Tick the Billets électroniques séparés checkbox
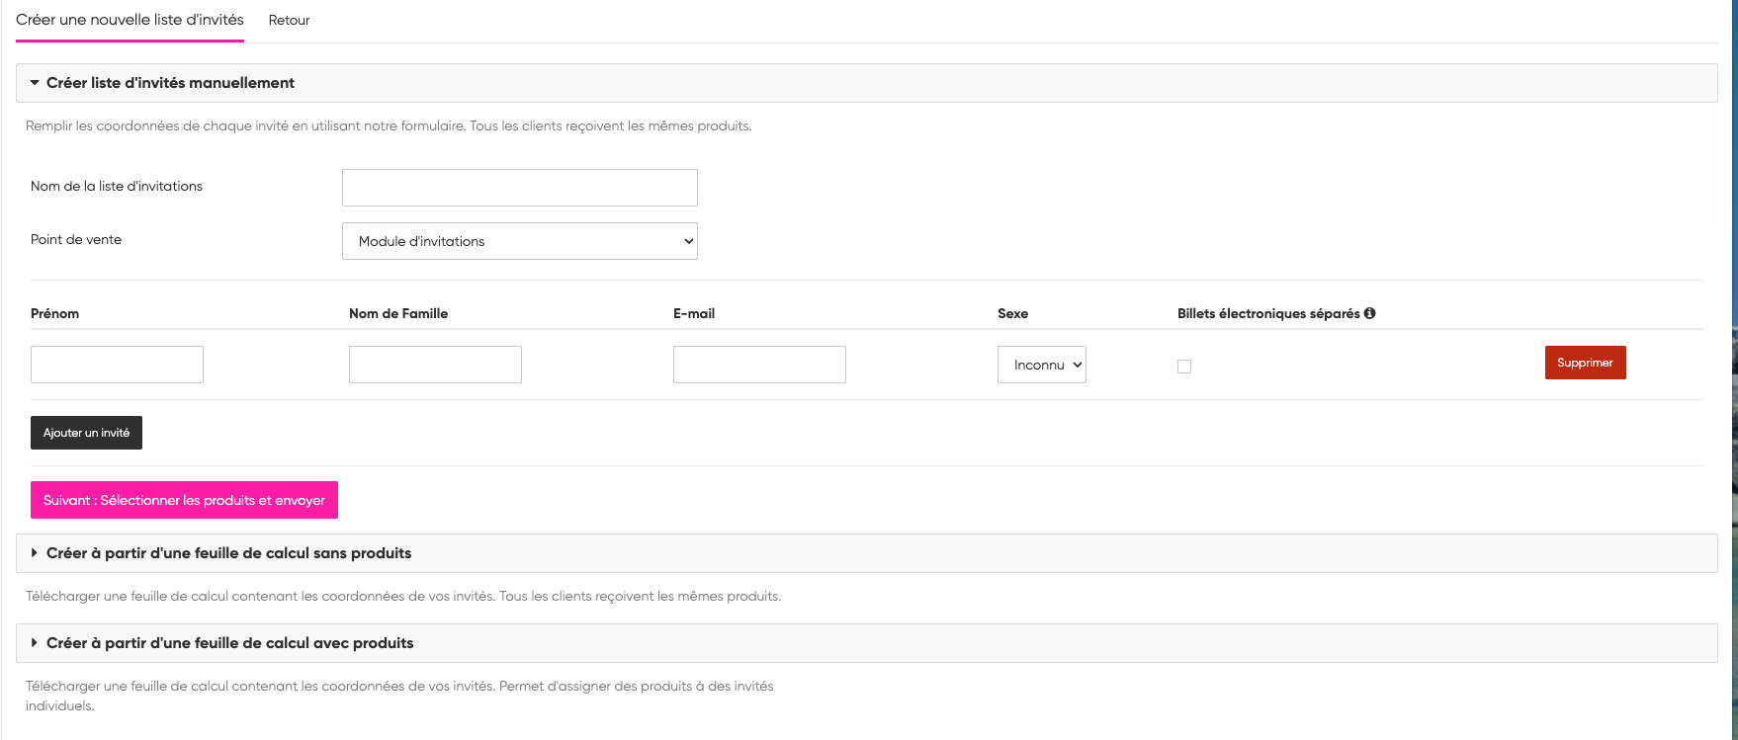 pos(1184,367)
